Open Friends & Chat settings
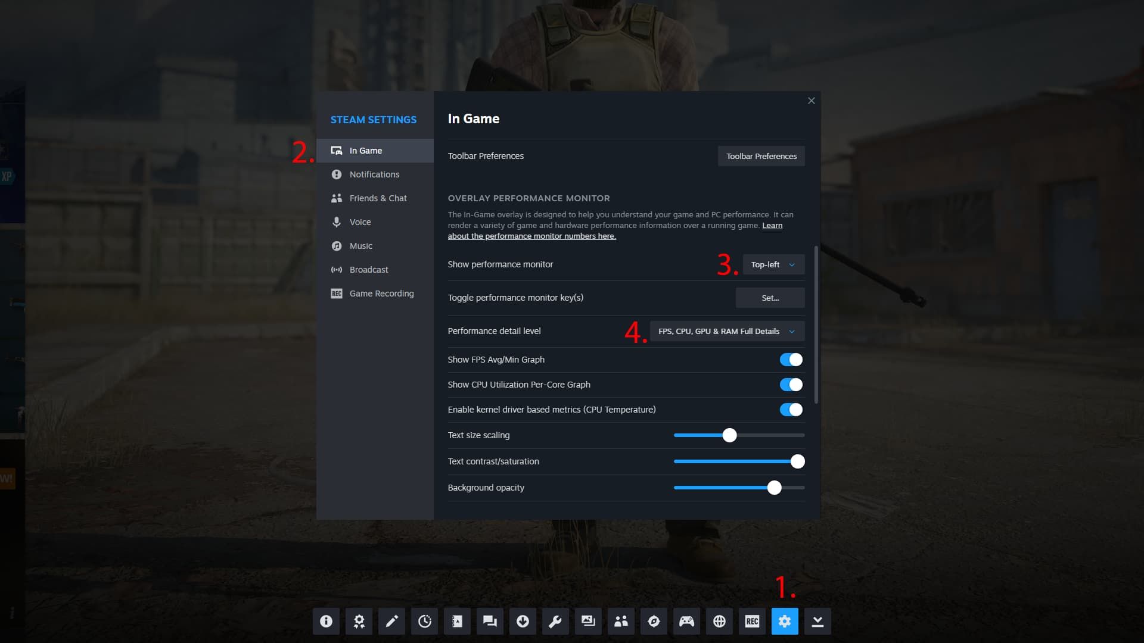Image resolution: width=1144 pixels, height=643 pixels. click(375, 198)
